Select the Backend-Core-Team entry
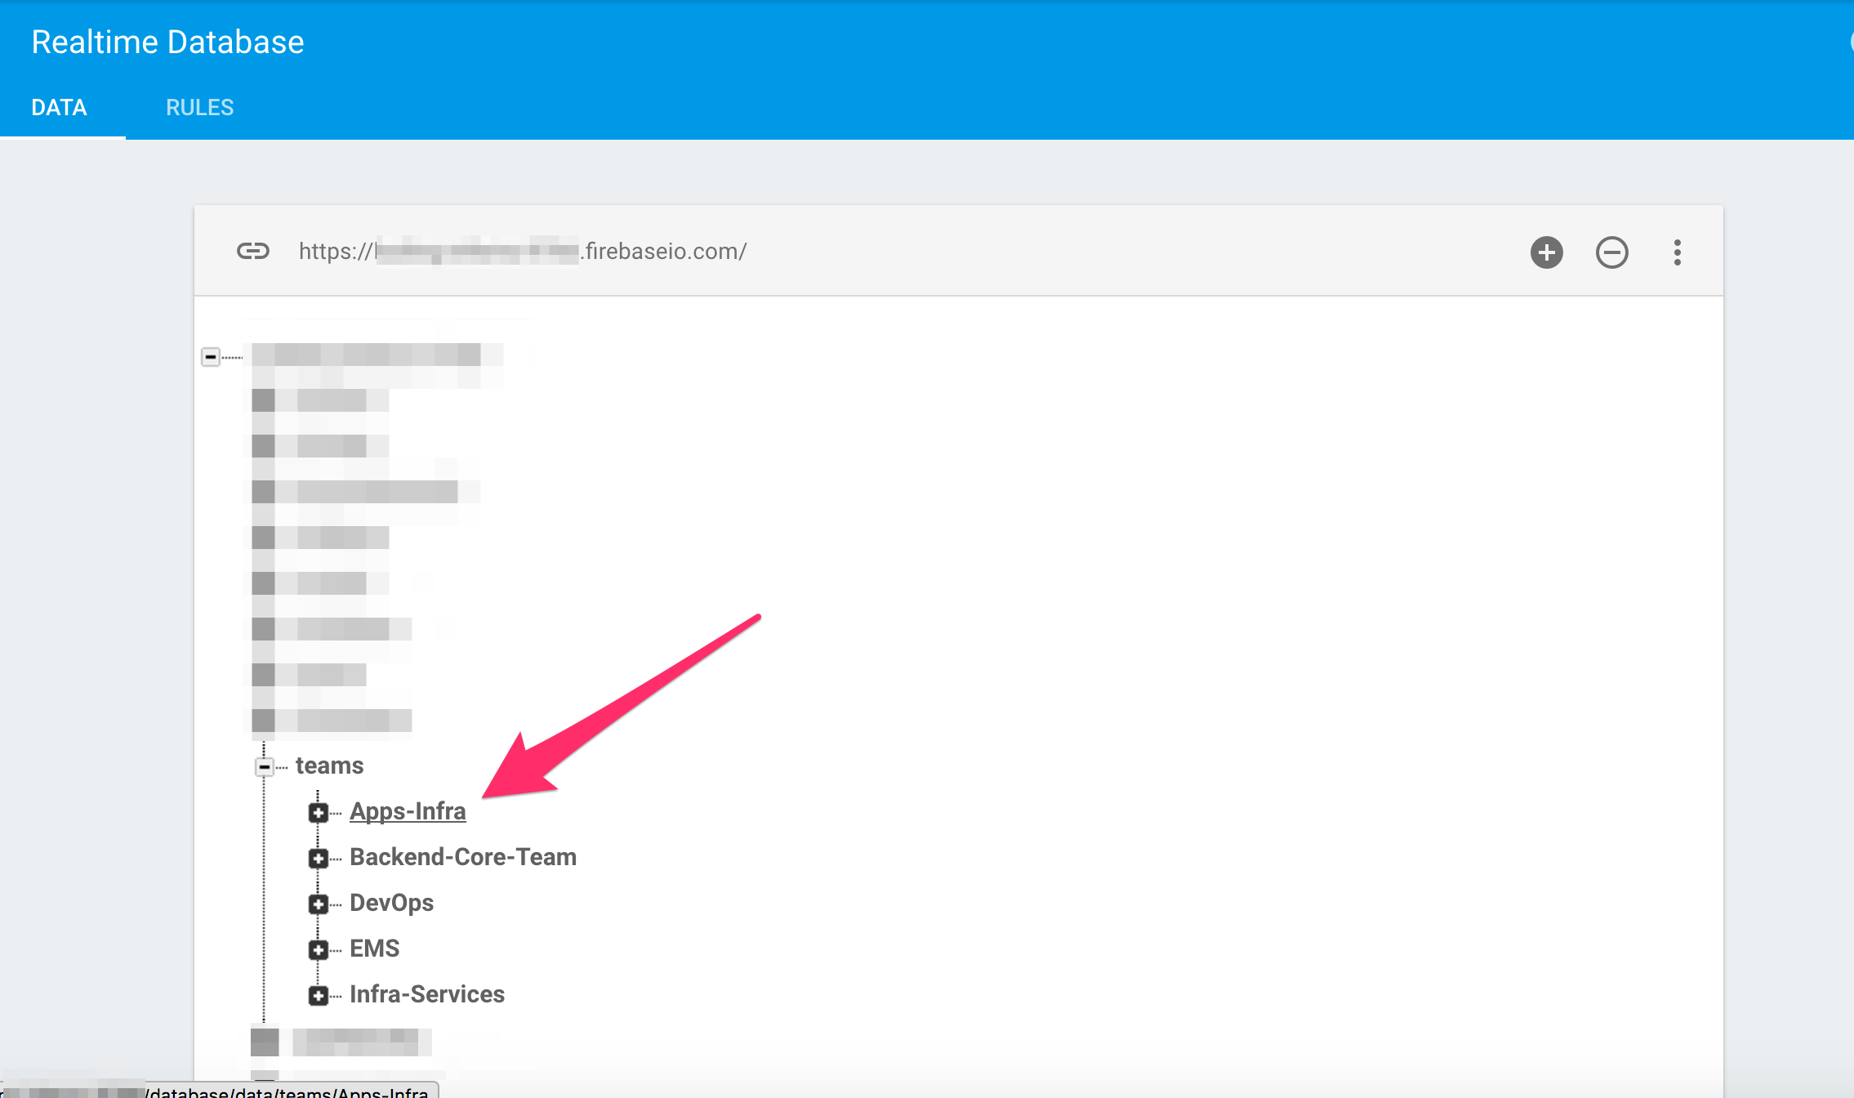The image size is (1854, 1098). tap(462, 857)
